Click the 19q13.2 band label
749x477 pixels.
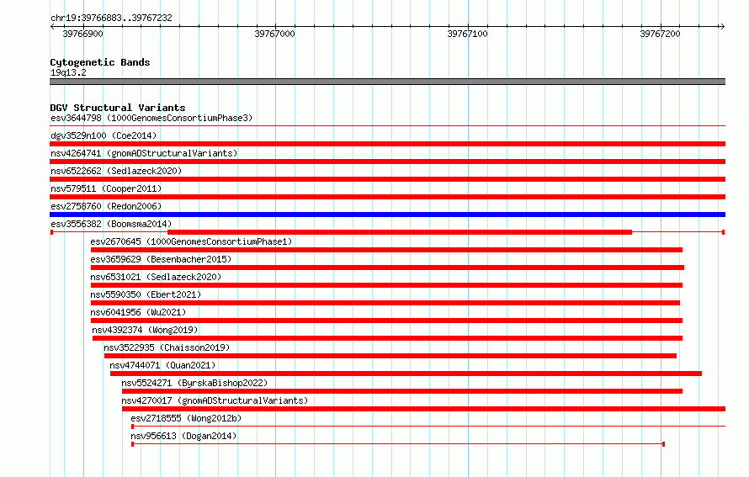(x=68, y=72)
